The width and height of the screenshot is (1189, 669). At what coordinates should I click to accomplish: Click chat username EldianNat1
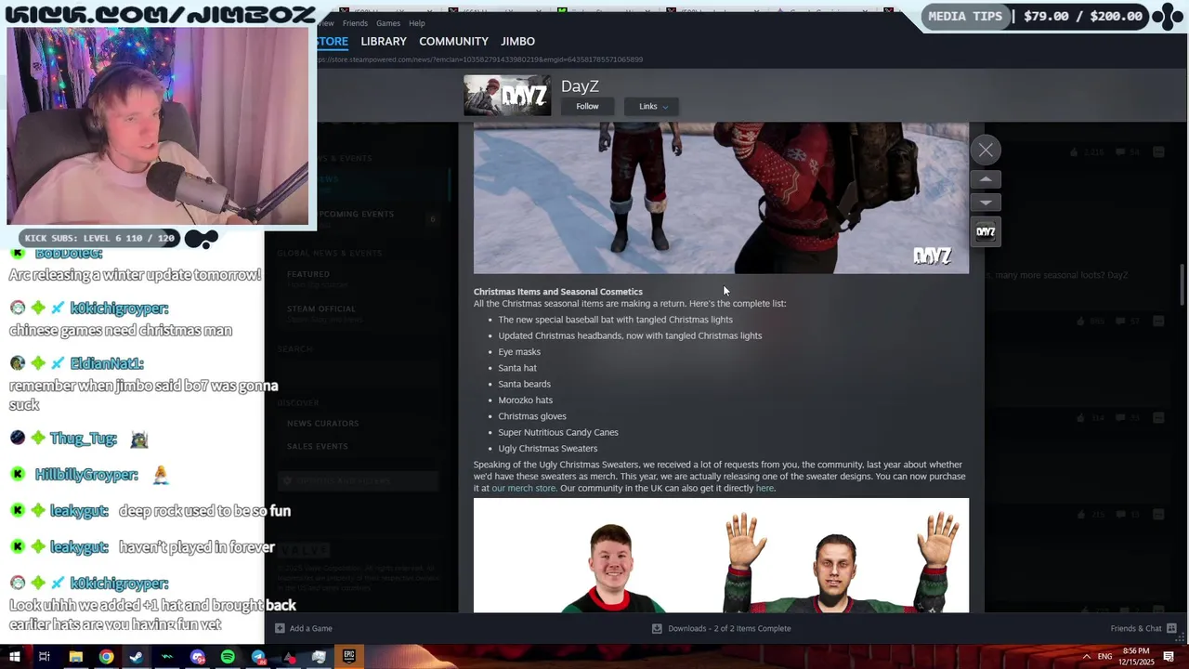pos(107,363)
